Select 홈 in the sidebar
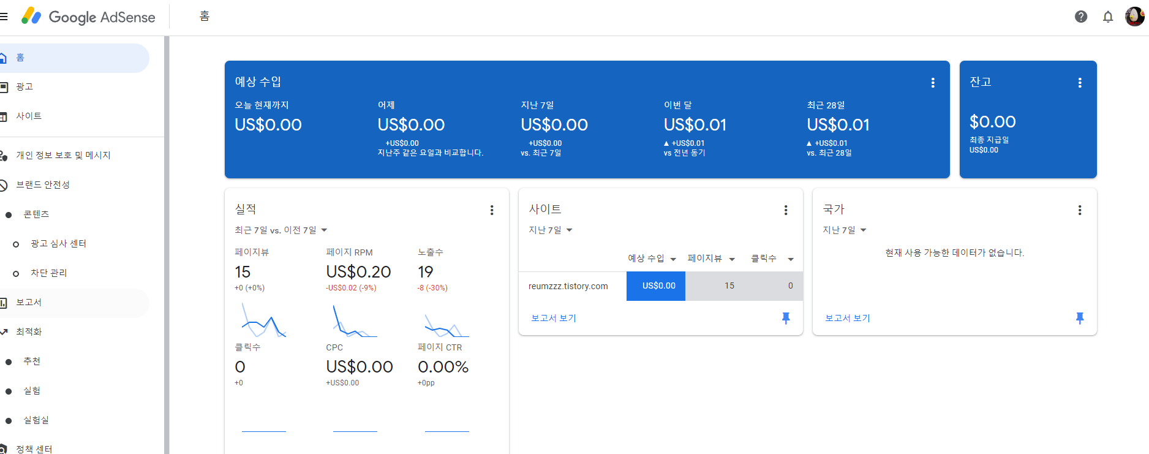This screenshot has height=454, width=1149. tap(74, 58)
